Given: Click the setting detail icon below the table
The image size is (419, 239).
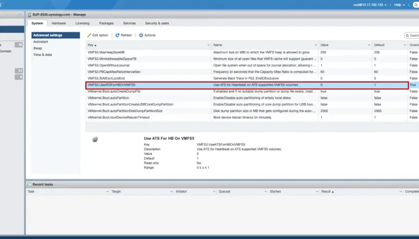Looking at the screenshot, I should 95,139.
